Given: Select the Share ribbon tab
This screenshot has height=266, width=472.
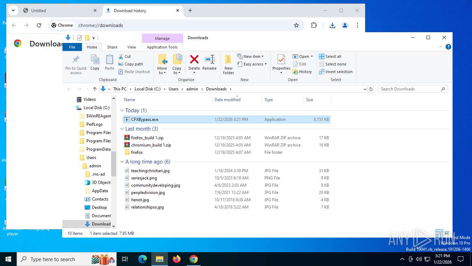Looking at the screenshot, I should point(112,47).
